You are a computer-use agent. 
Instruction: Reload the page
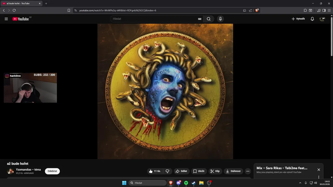(14, 10)
